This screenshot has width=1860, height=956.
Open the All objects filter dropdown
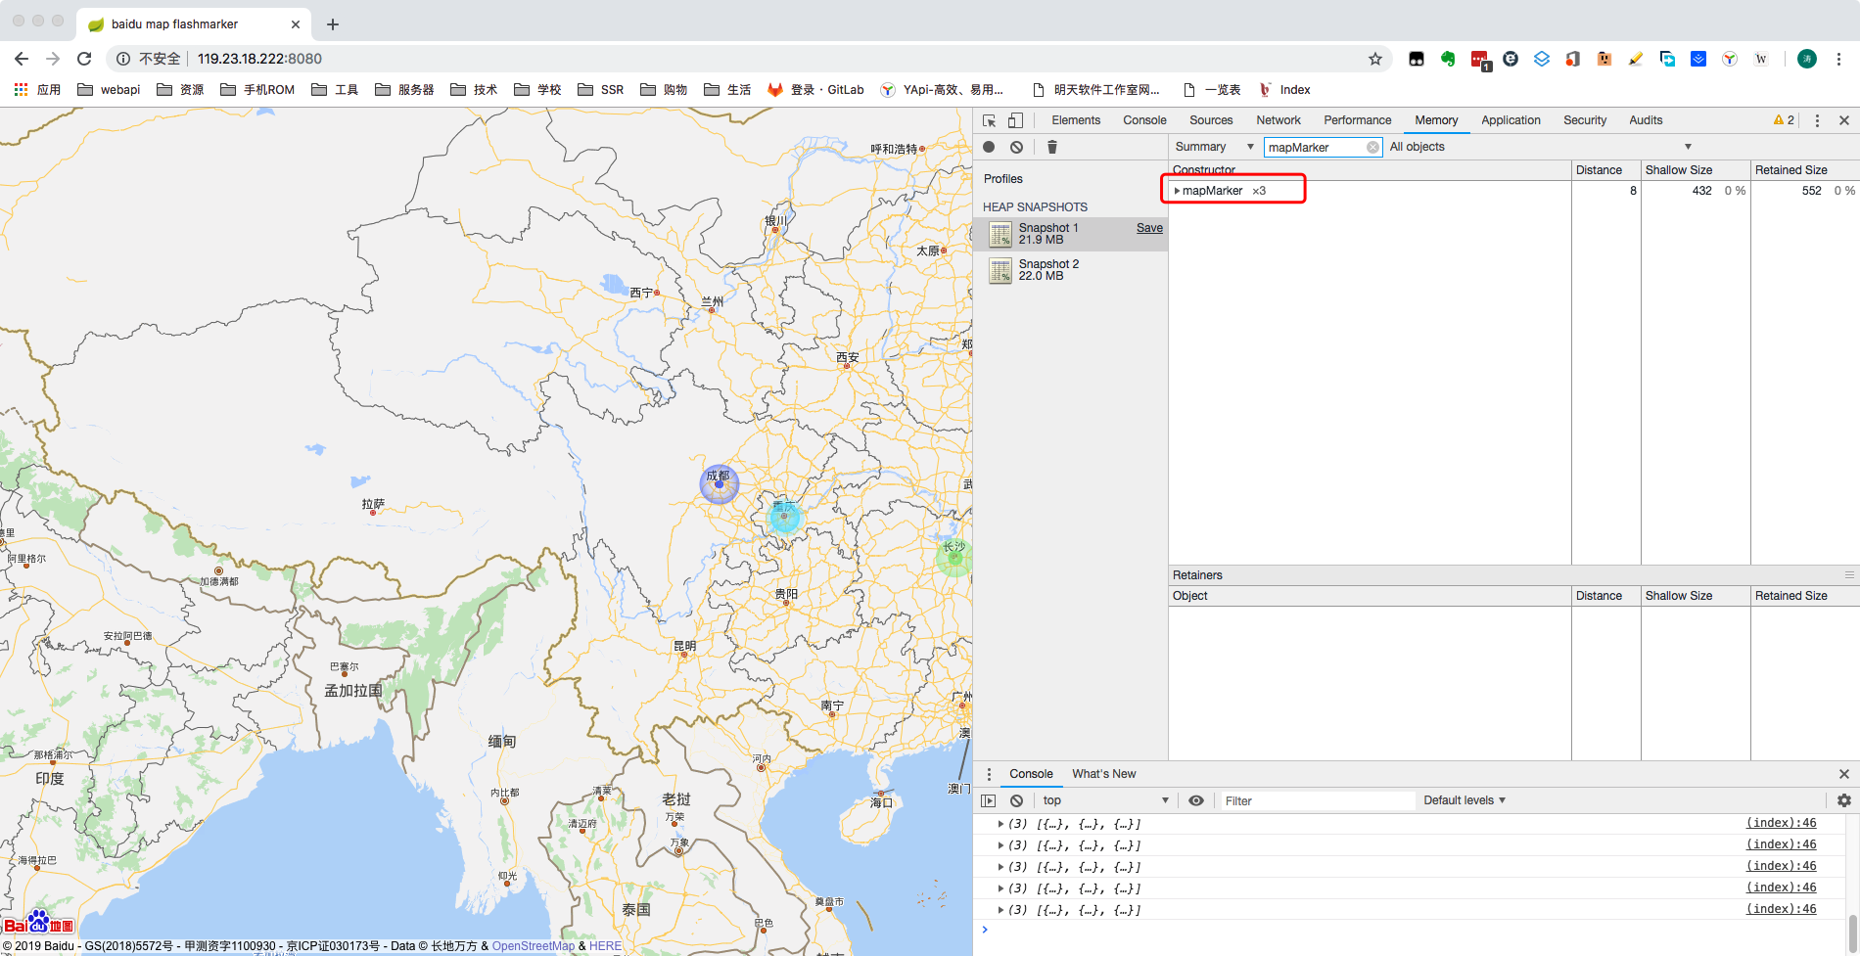click(x=1541, y=147)
